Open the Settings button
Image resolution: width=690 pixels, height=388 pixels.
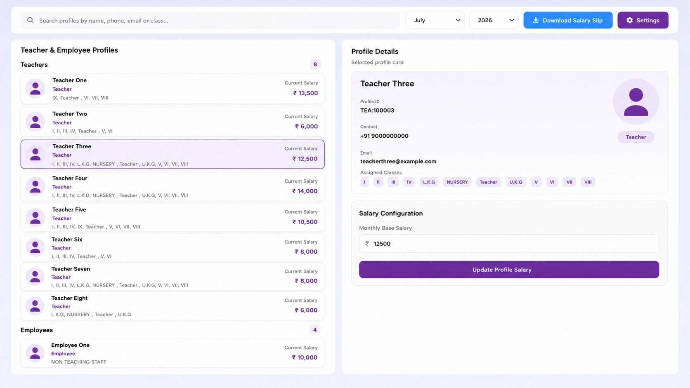[643, 20]
